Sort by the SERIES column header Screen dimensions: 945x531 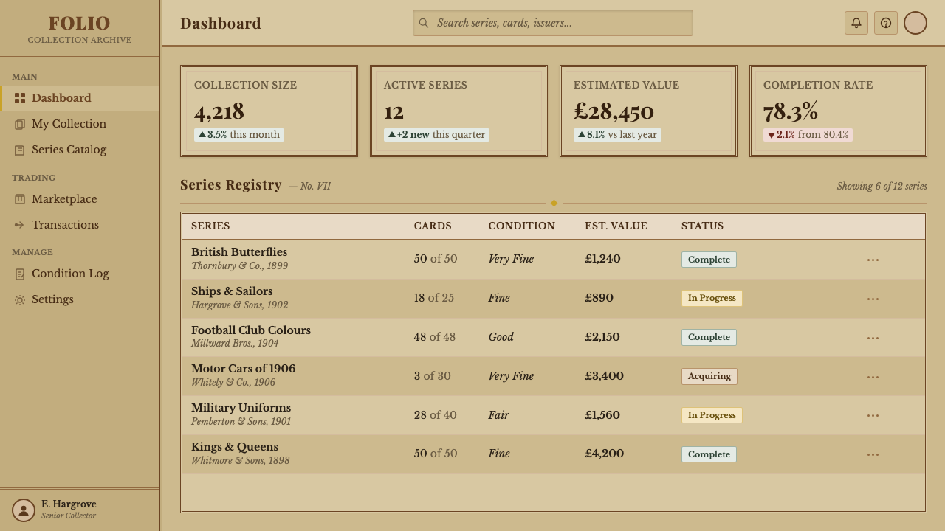[x=210, y=226]
